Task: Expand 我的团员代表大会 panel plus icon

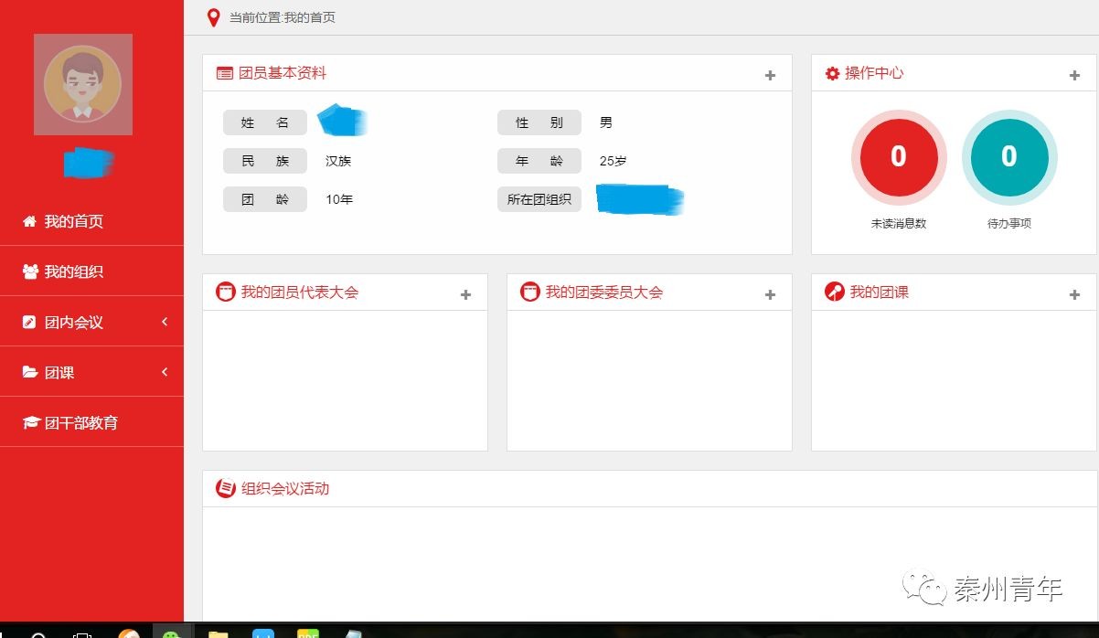Action: pyautogui.click(x=465, y=294)
